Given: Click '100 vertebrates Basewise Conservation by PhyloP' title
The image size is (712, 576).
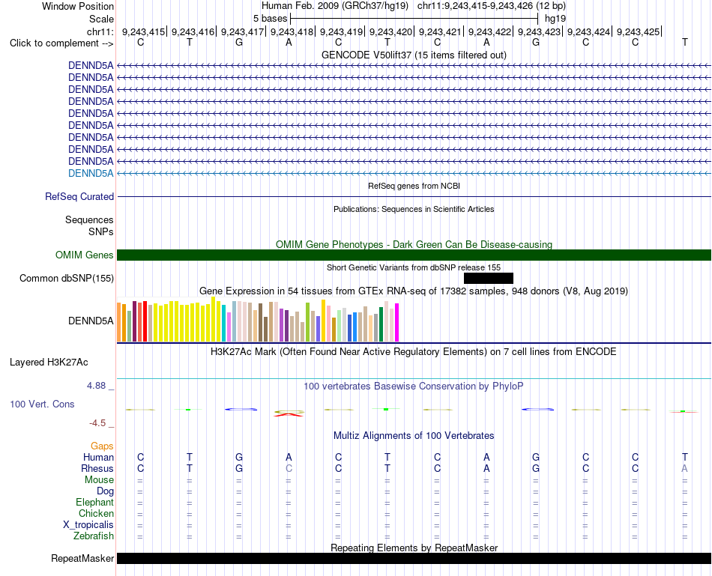Looking at the screenshot, I should 414,386.
